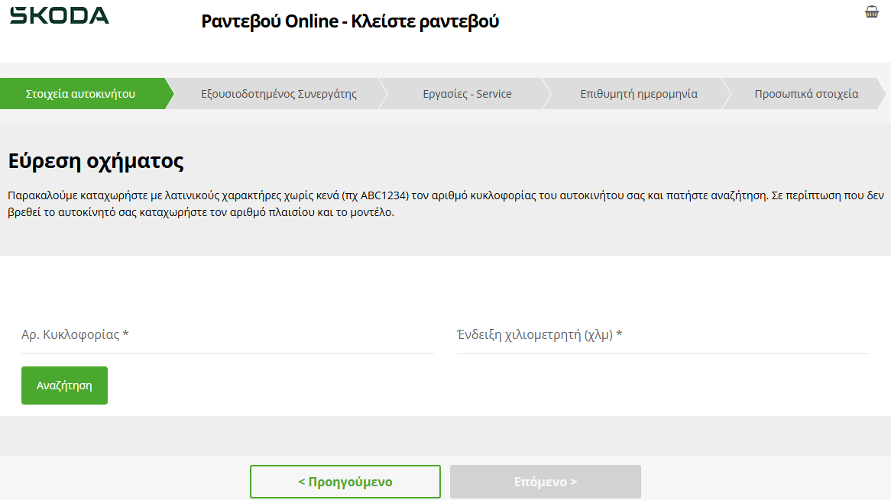Viewport: 891px width, 500px height.
Task: Click the second line of instruction text
Action: (x=201, y=213)
